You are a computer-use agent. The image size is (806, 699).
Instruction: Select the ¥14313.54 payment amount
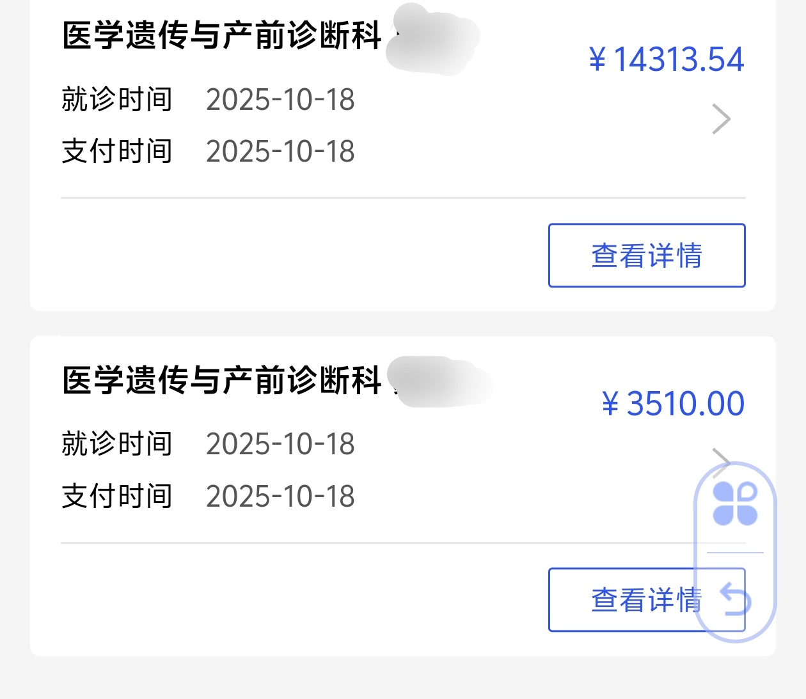pyautogui.click(x=667, y=59)
